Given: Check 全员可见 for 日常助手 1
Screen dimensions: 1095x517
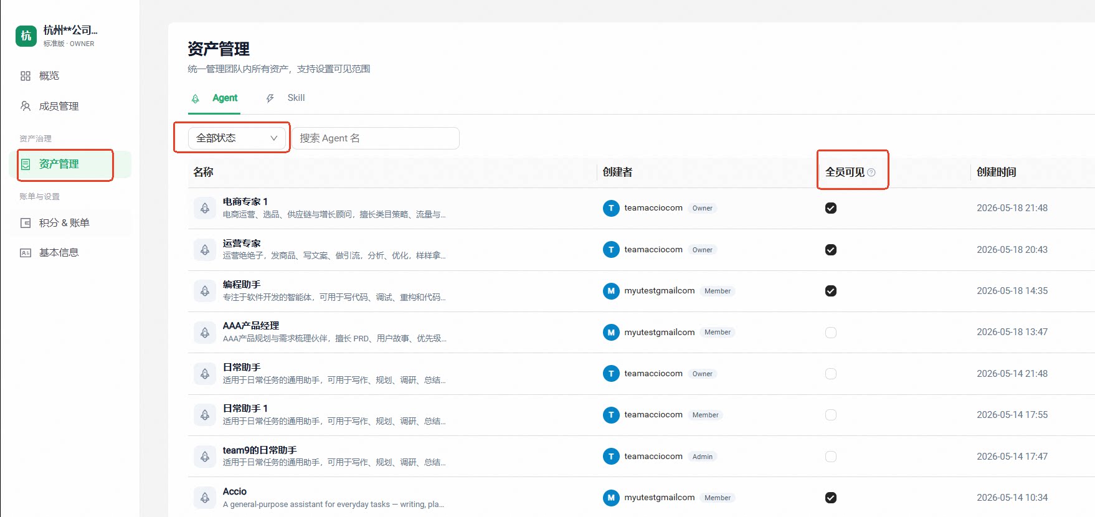Looking at the screenshot, I should (x=831, y=415).
